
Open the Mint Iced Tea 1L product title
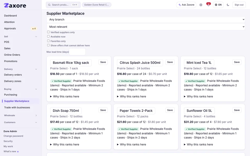[x=199, y=63]
